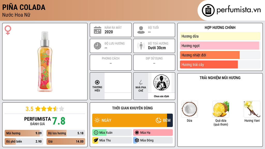Click the calendar icon for Năm ra mắt
The image size is (265, 149).
click(98, 30)
